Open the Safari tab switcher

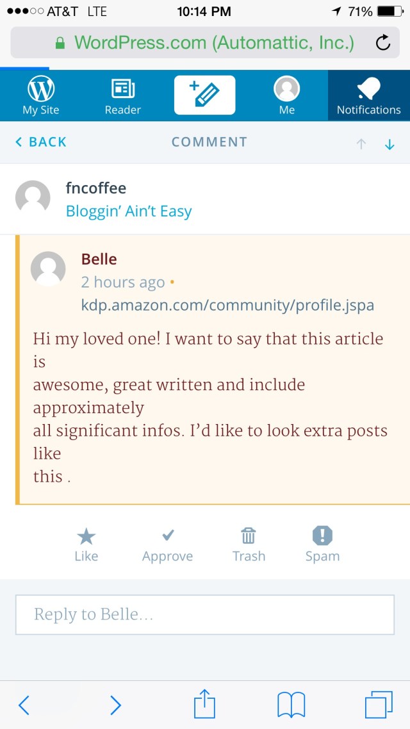tap(379, 705)
